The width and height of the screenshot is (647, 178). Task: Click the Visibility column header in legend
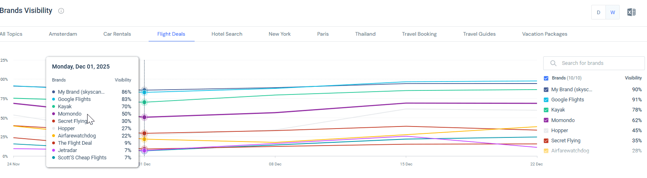click(x=633, y=78)
